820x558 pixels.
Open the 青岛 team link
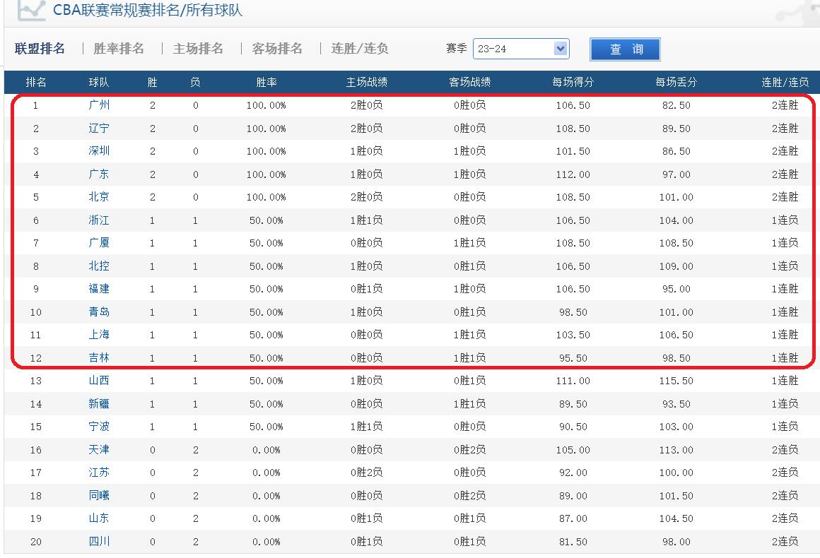(99, 312)
